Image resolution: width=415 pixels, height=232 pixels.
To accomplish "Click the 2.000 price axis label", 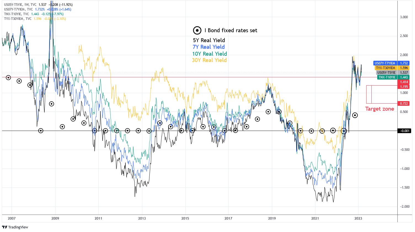I will 404,55.
